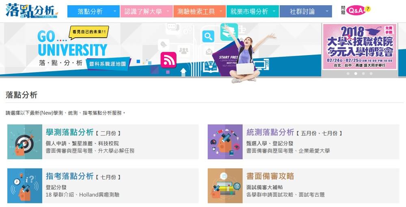This screenshot has width=406, height=207.
Task: Click the 落點分析 site logo
Action: click(32, 11)
